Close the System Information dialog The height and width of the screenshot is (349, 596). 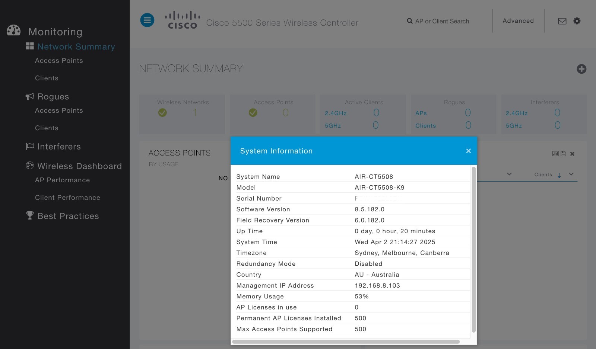pos(468,151)
